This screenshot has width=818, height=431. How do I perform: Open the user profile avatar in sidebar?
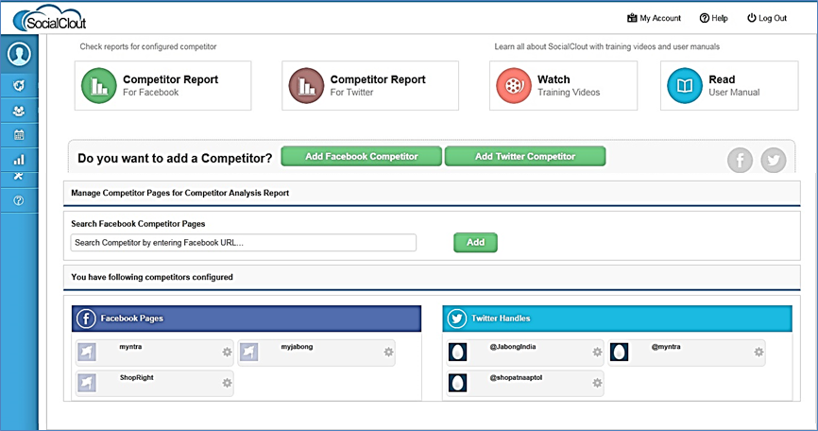[19, 54]
